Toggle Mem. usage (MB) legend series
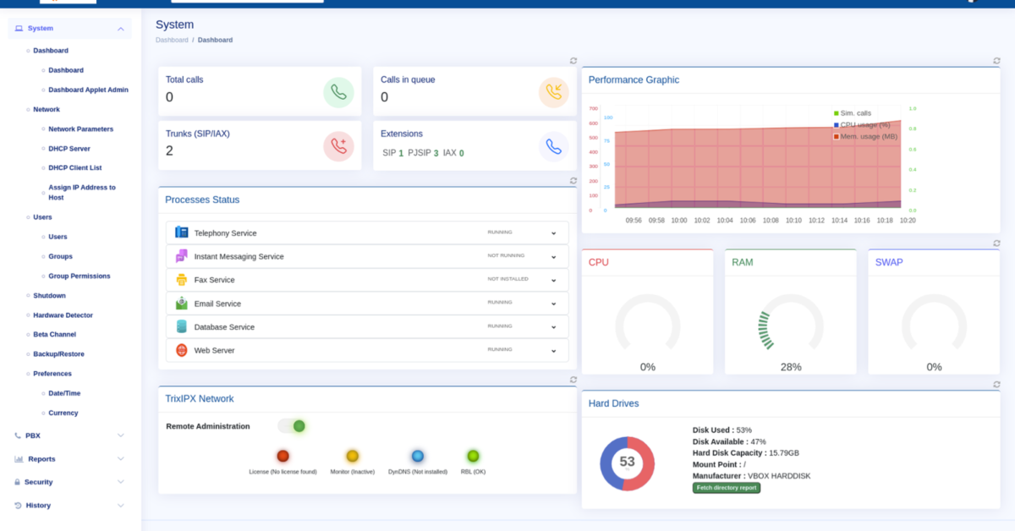This screenshot has width=1015, height=531. [x=864, y=136]
